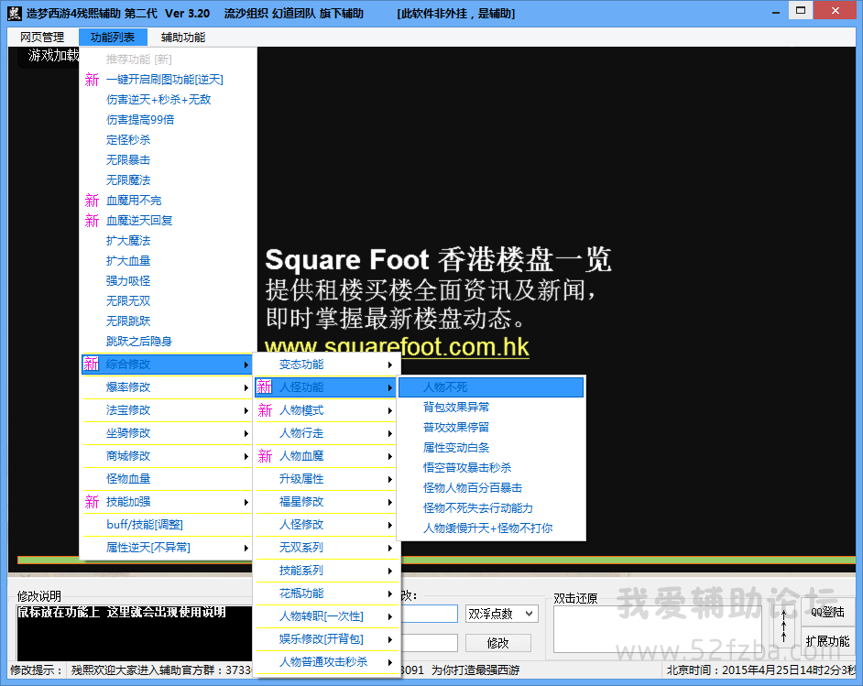Click 血魔逆天回复 menu item
Viewport: 863px width, 686px height.
point(167,221)
